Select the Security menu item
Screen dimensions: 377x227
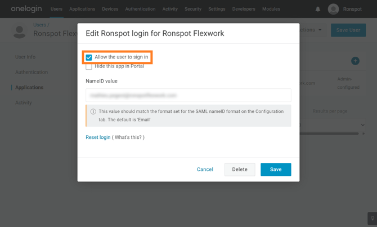point(193,9)
